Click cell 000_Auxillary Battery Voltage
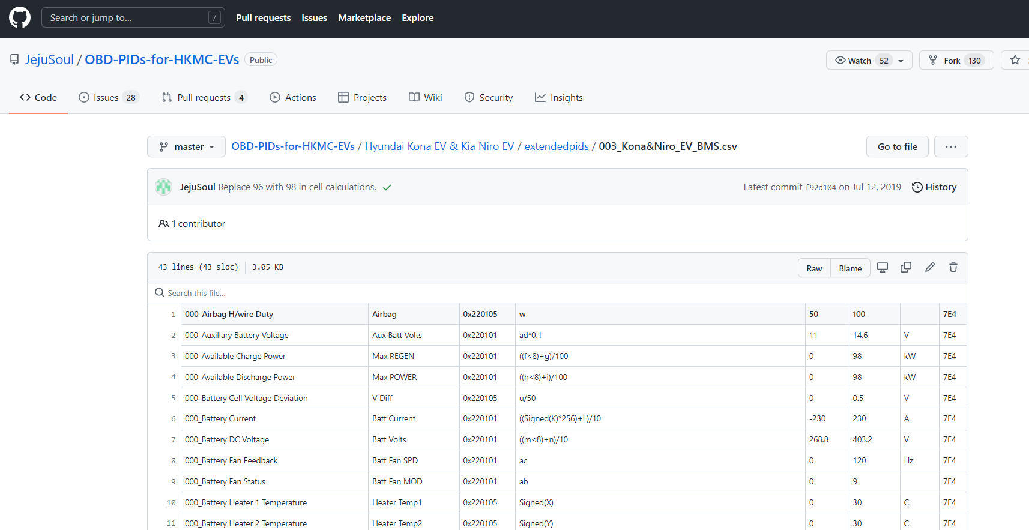Viewport: 1029px width, 530px height. pos(275,335)
